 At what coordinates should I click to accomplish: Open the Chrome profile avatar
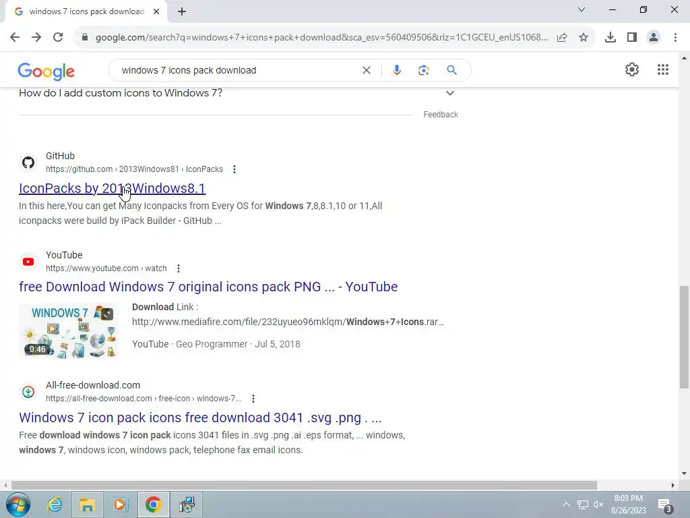(654, 38)
